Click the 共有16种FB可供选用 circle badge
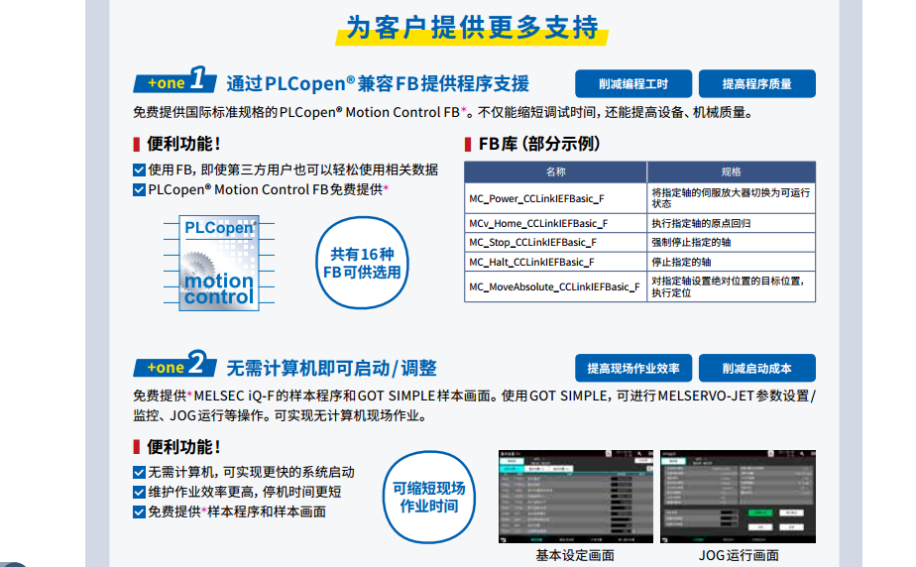 [362, 263]
